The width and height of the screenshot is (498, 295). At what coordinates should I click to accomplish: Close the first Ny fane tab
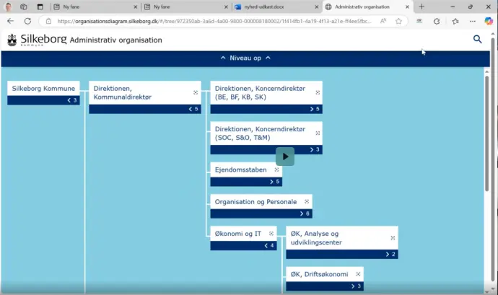click(136, 6)
